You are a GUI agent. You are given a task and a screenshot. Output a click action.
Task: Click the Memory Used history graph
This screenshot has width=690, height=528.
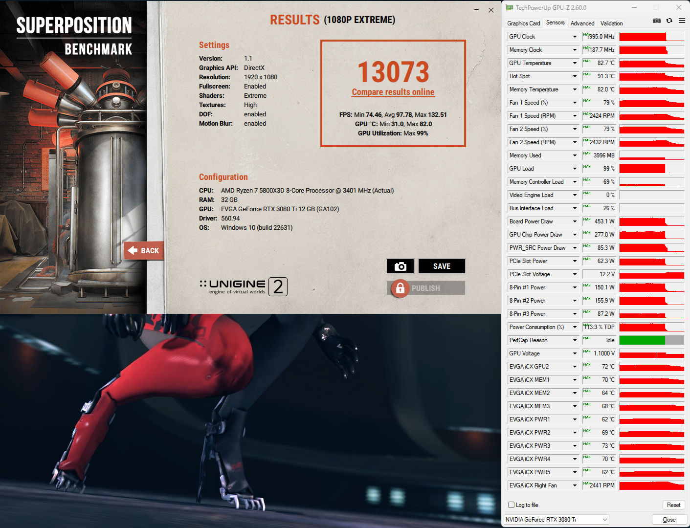651,155
